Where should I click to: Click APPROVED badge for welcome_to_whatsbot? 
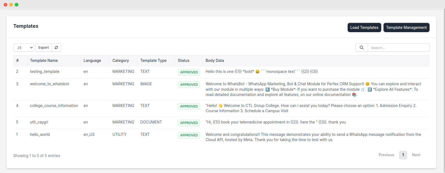pos(189,85)
